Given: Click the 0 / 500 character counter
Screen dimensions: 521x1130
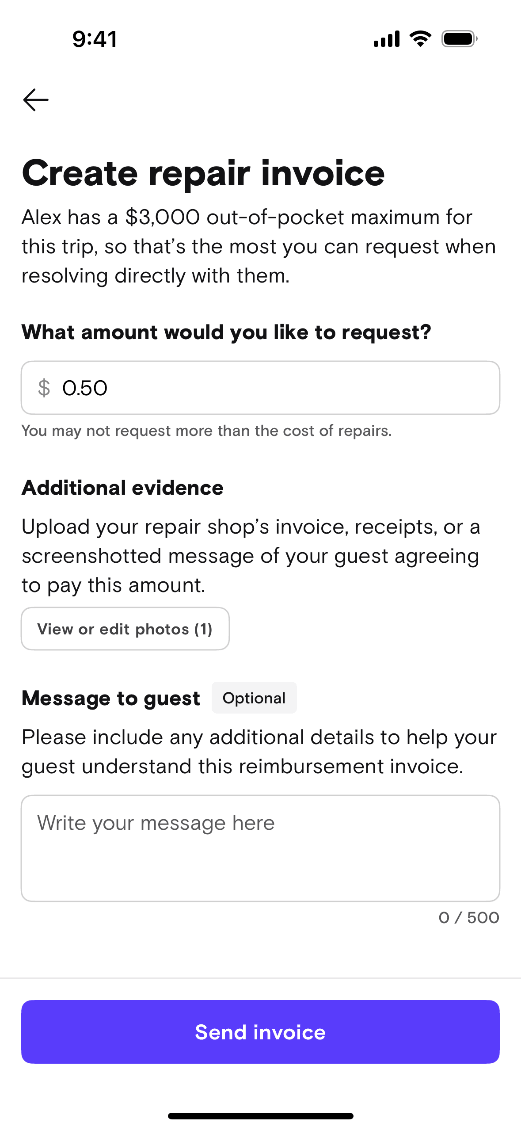Looking at the screenshot, I should [x=468, y=918].
